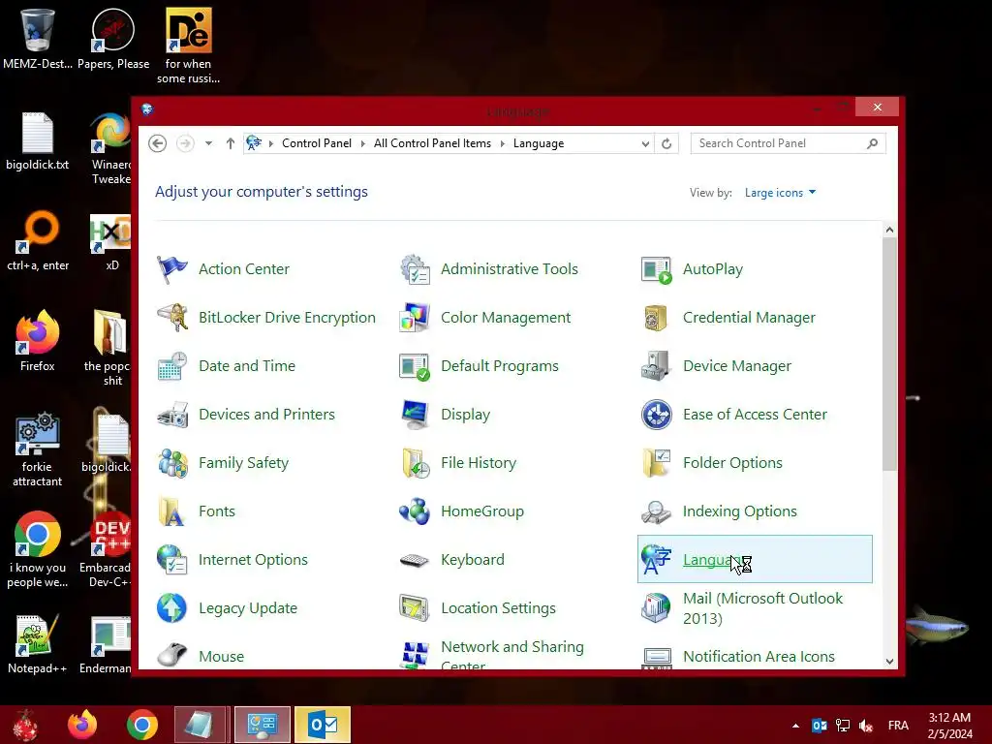
Task: Click the search magnifier icon
Action: [873, 143]
